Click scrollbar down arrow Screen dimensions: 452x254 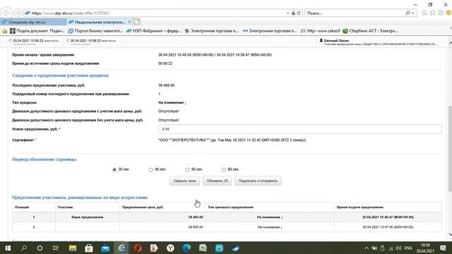[x=450, y=235]
